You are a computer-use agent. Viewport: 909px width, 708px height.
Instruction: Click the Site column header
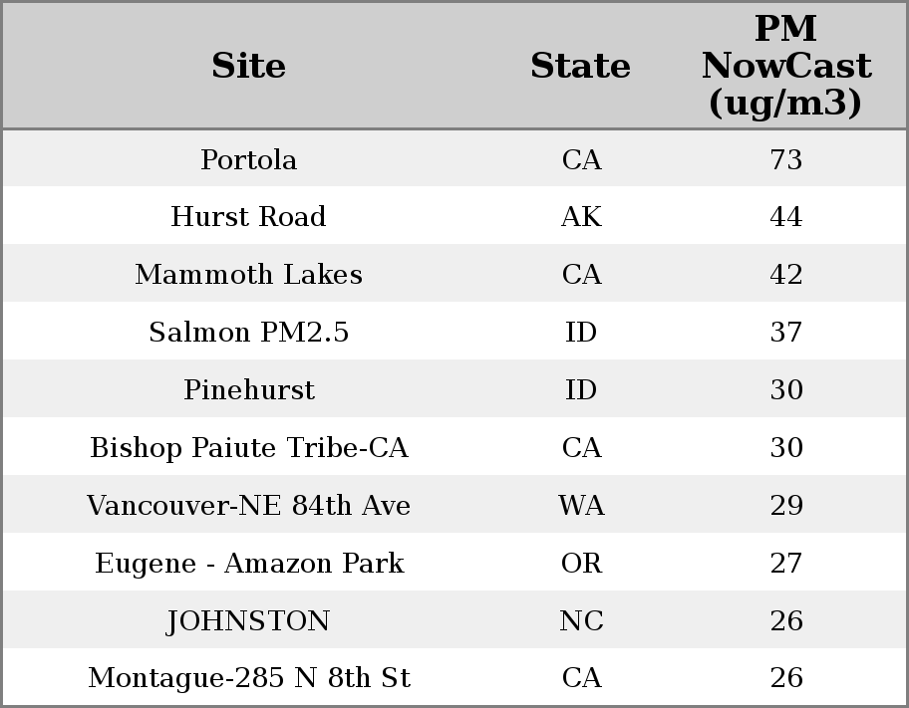tap(248, 66)
